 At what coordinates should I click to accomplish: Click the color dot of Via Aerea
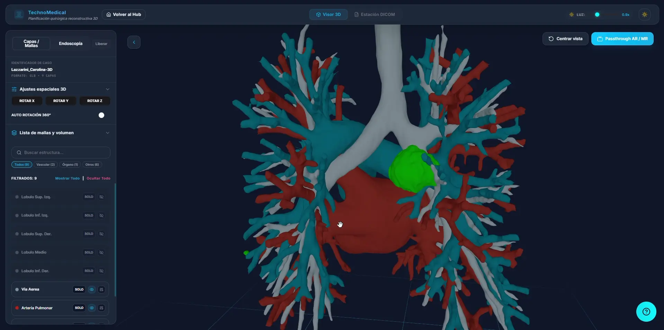[17, 290]
